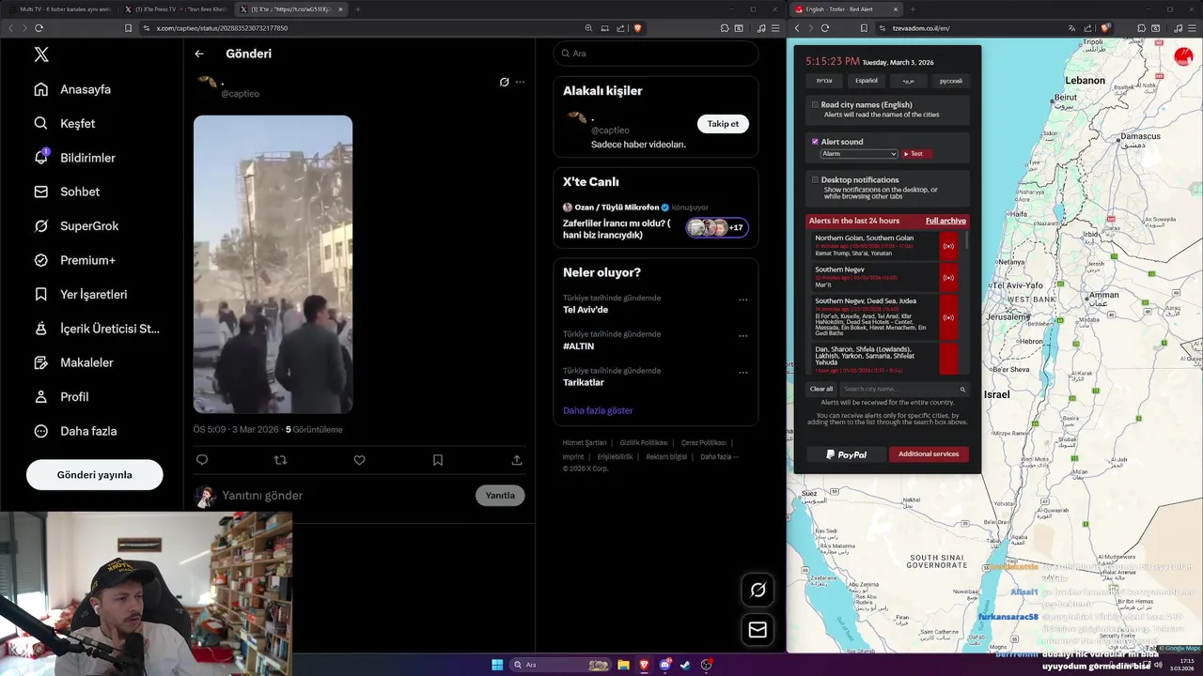Open the Windows Start menu
This screenshot has width=1203, height=676.
click(497, 665)
